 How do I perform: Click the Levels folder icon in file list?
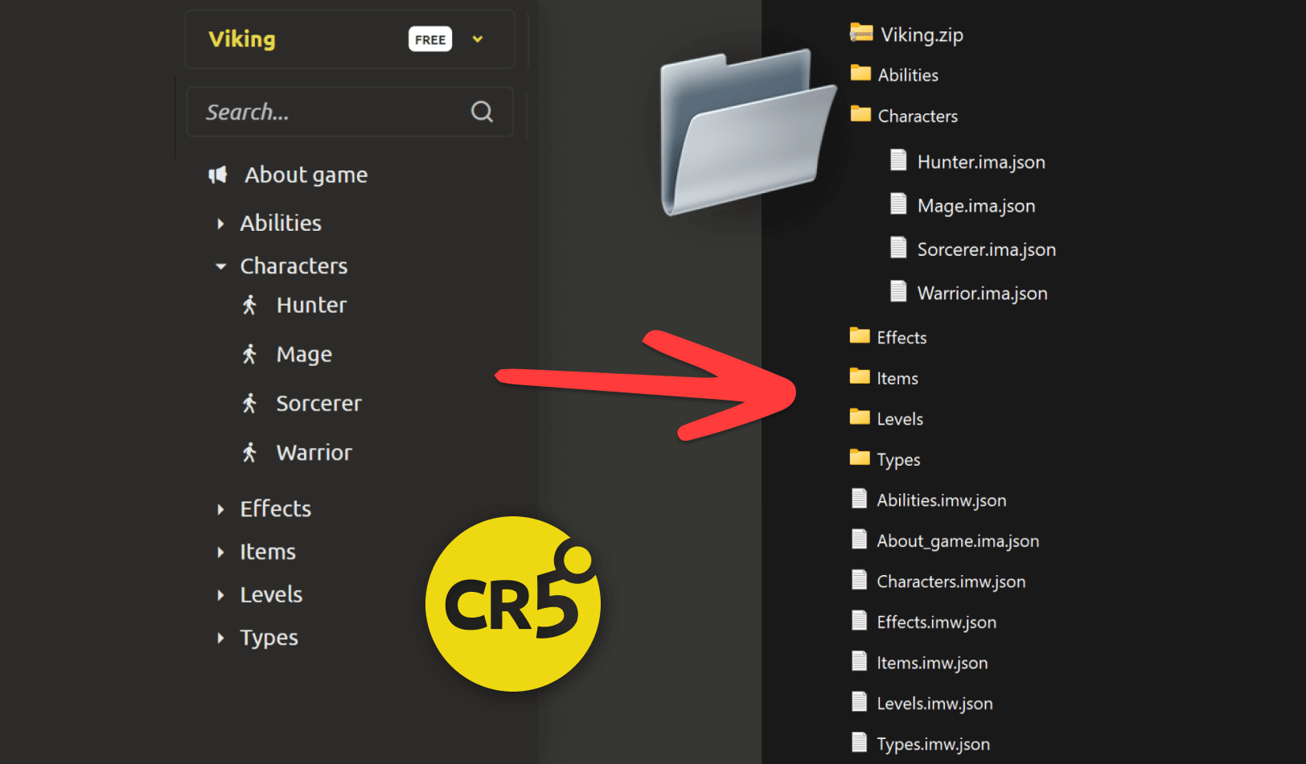[860, 417]
